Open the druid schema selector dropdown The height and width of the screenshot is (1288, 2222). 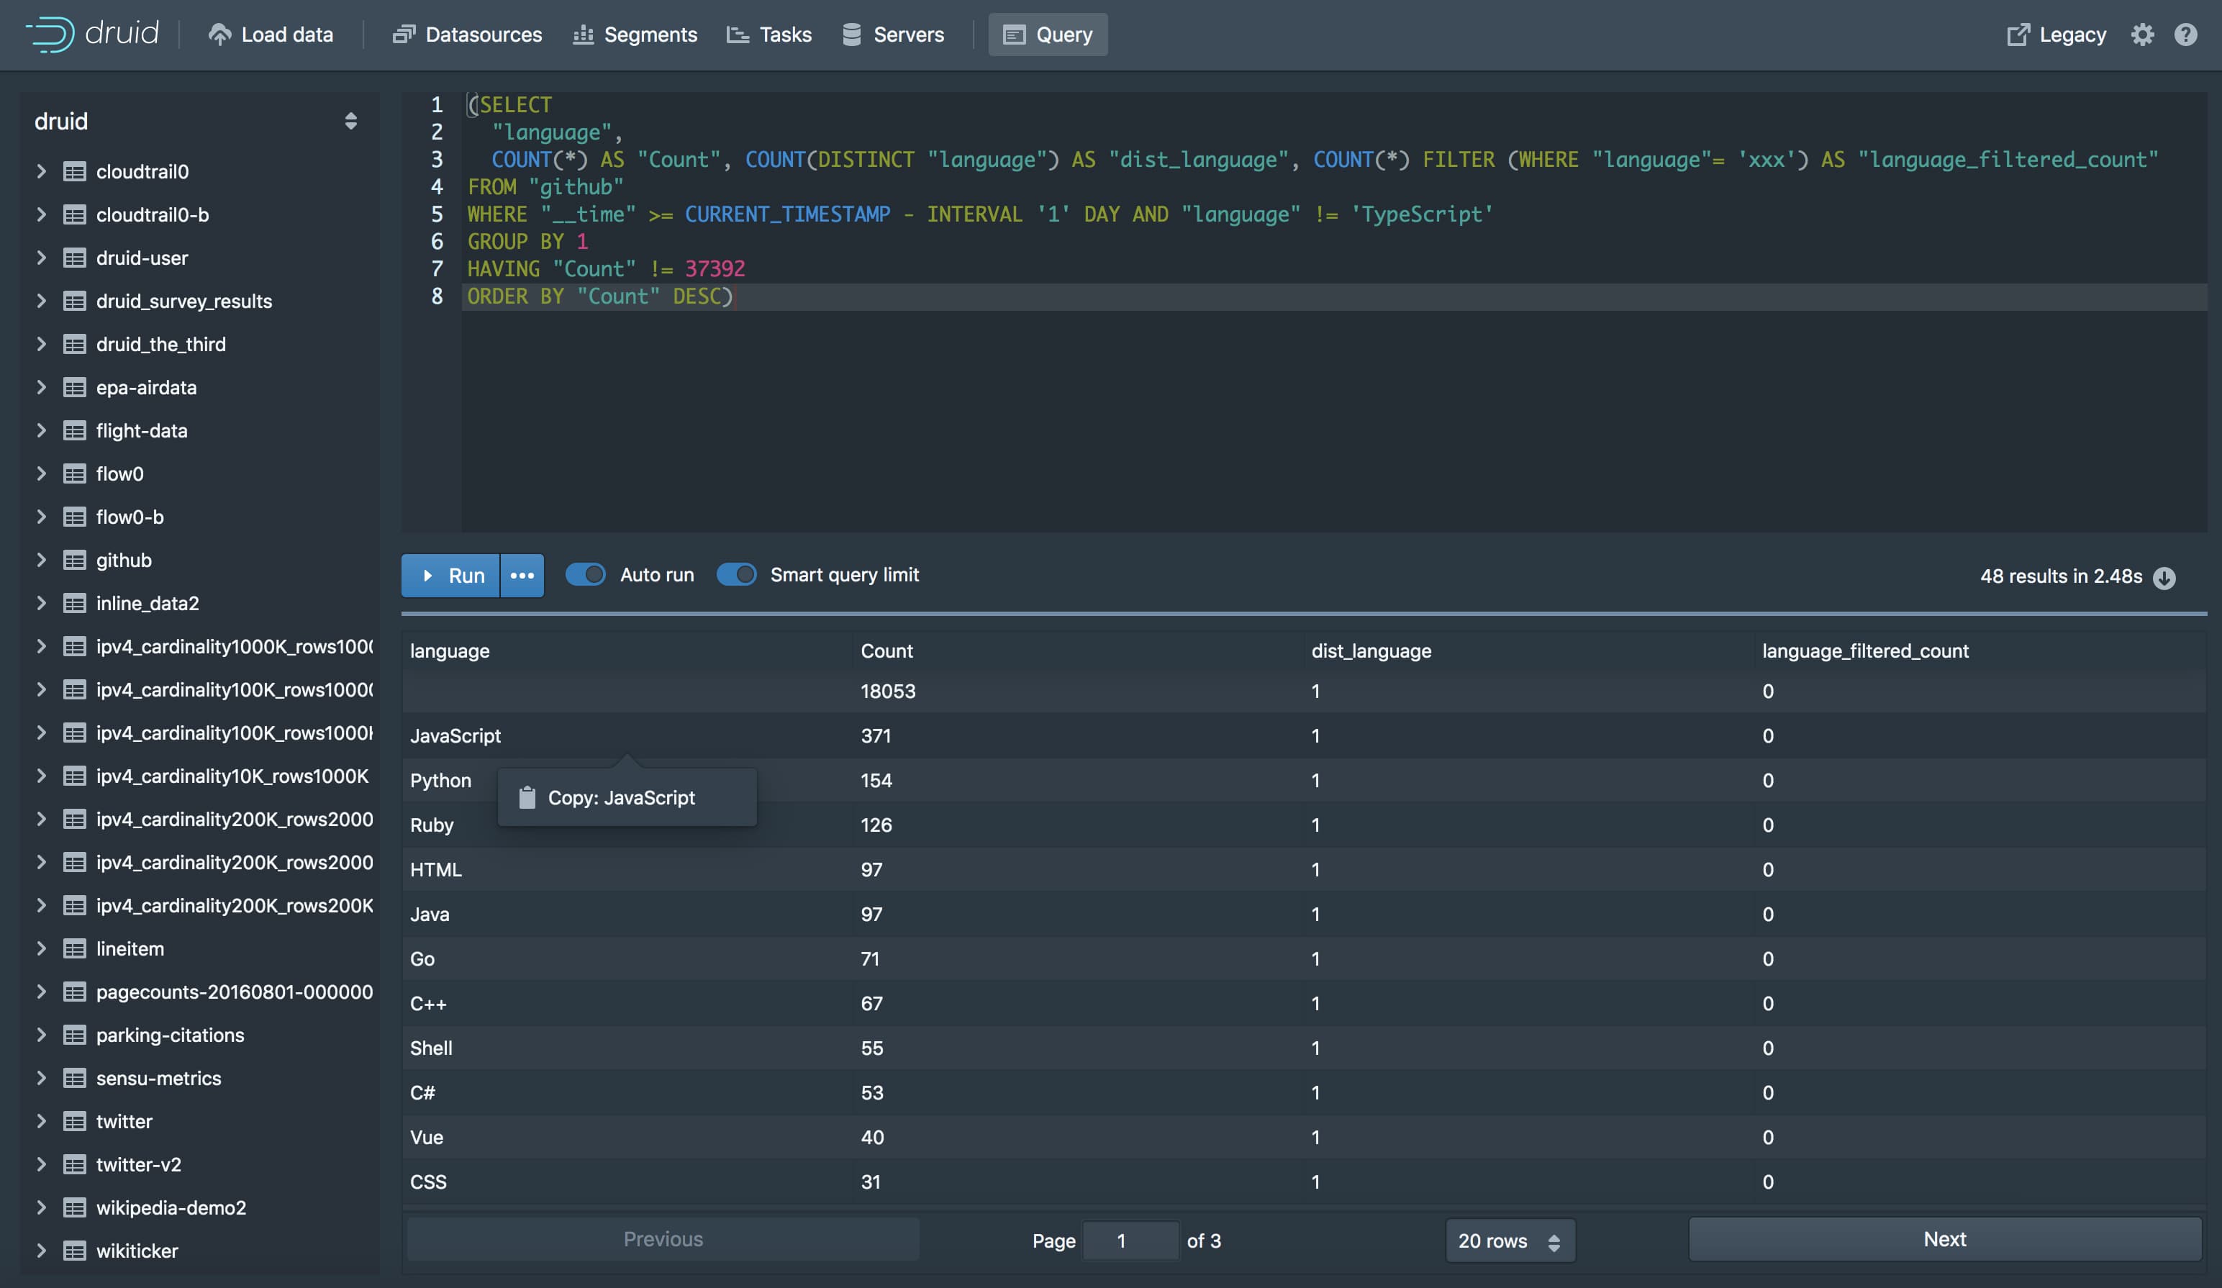tap(351, 121)
